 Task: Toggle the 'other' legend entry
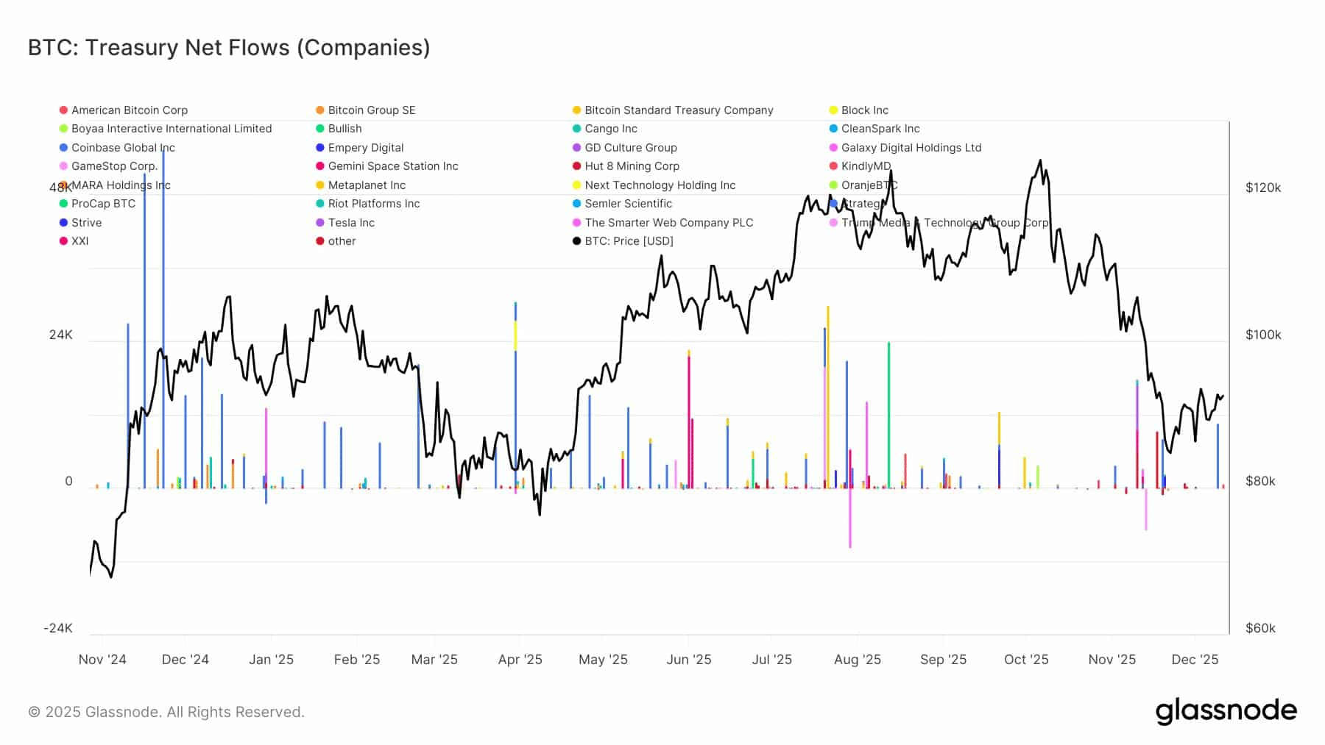click(342, 241)
